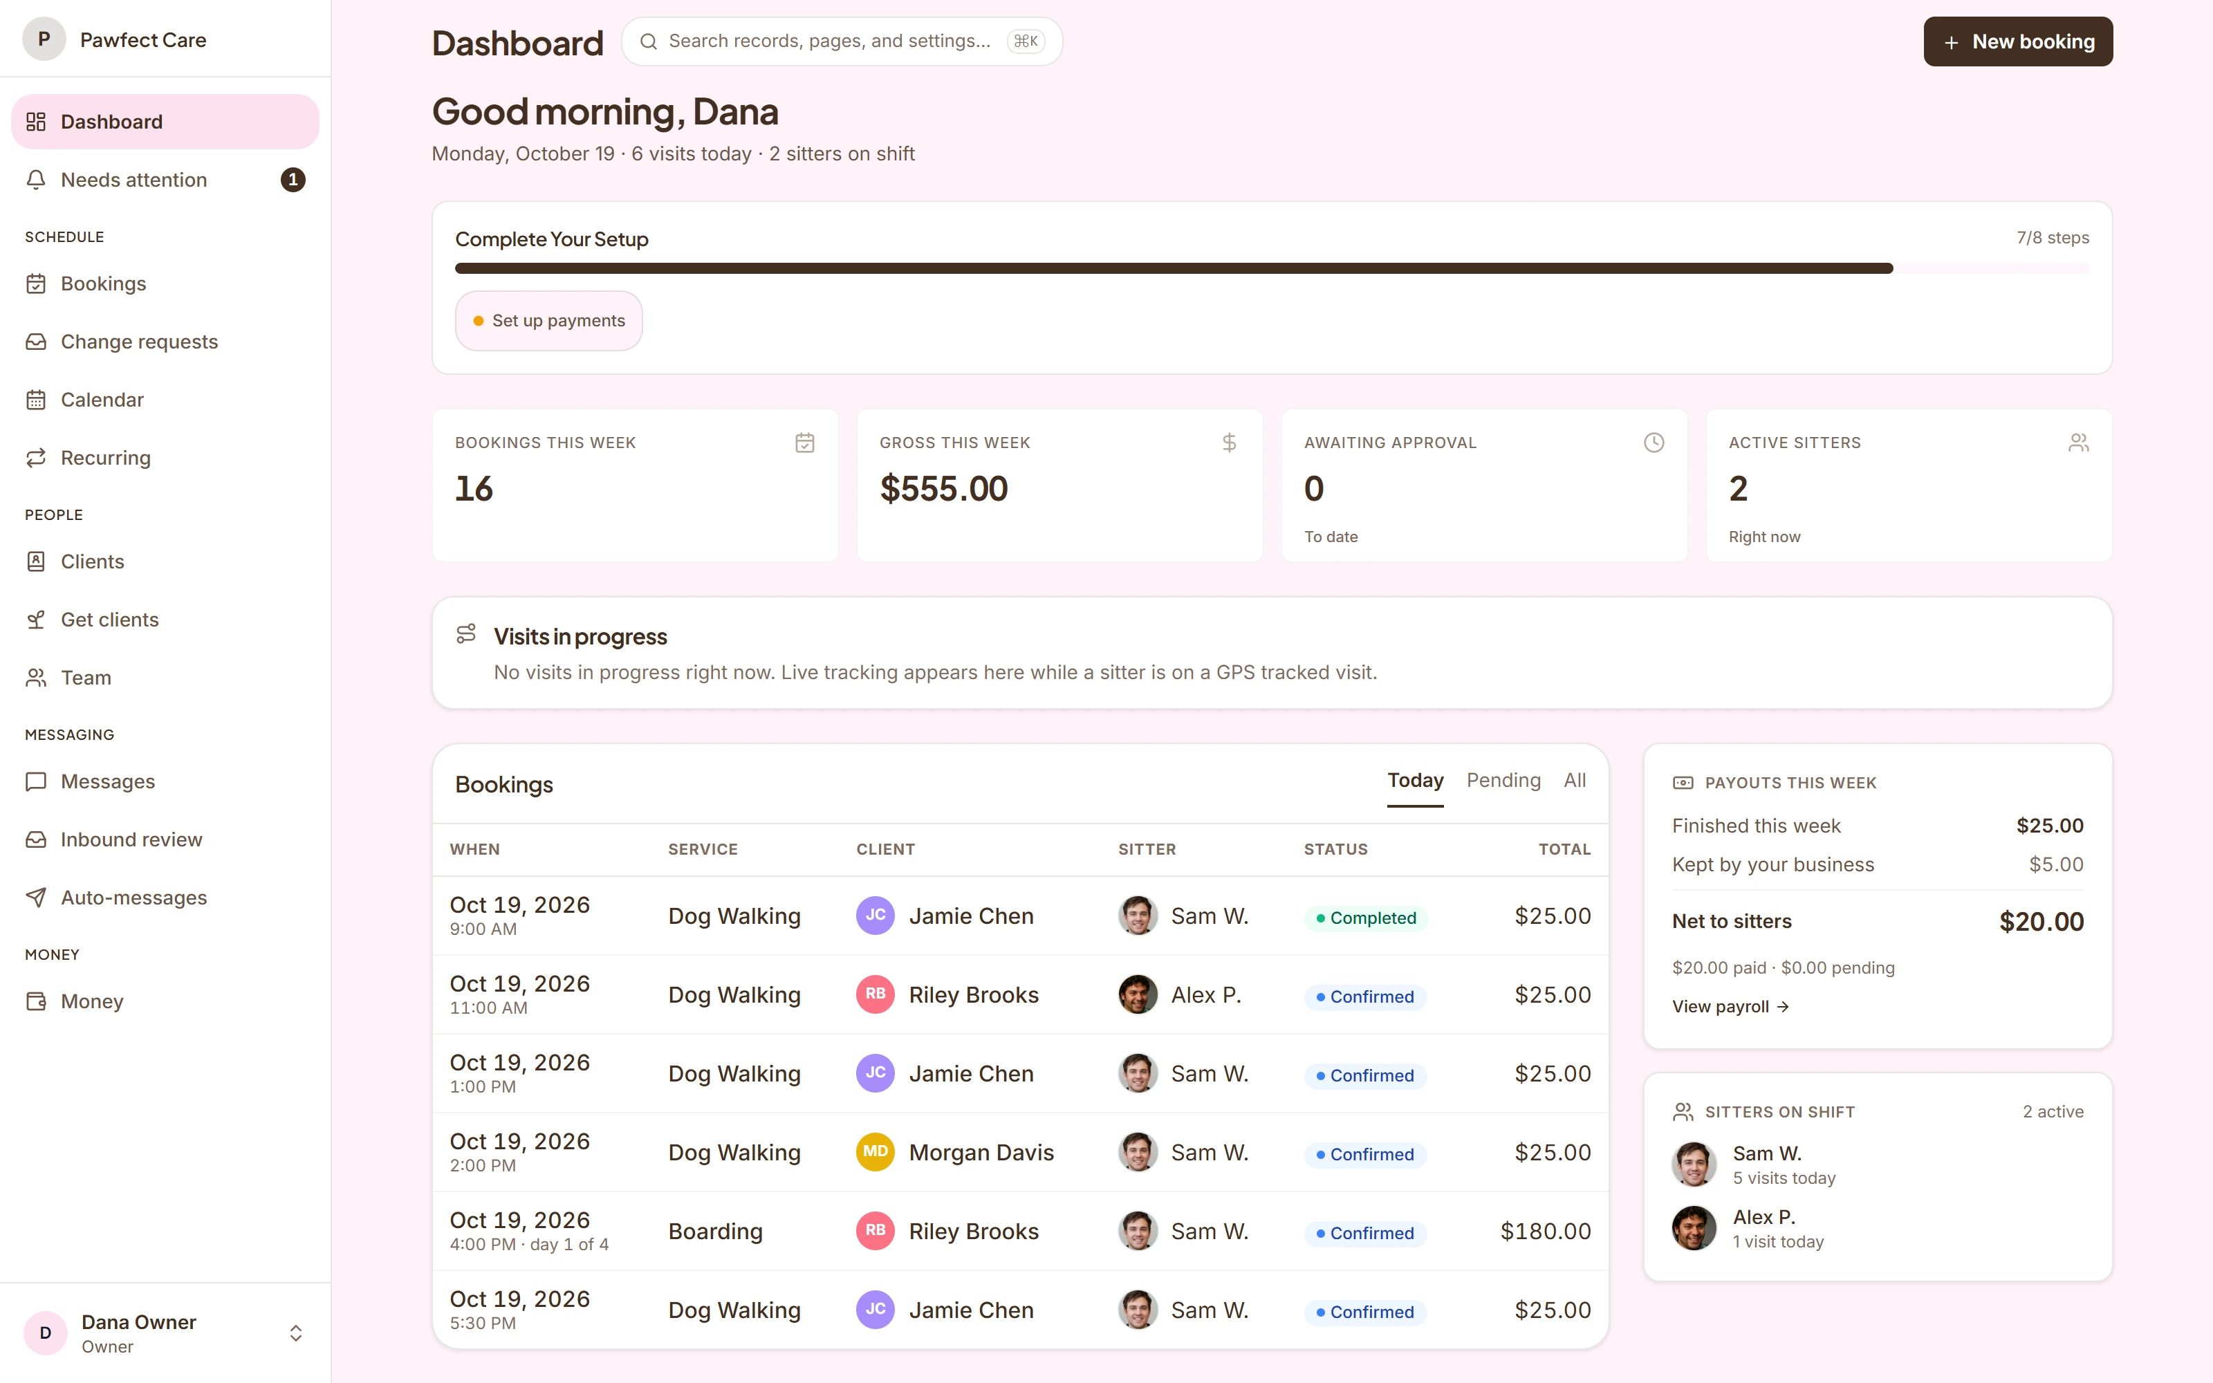Click the $180.00 booking total
This screenshot has width=2213, height=1383.
click(x=1546, y=1231)
